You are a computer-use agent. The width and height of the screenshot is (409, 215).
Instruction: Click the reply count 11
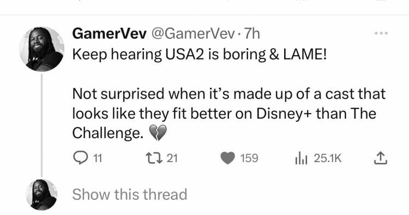[x=97, y=158]
